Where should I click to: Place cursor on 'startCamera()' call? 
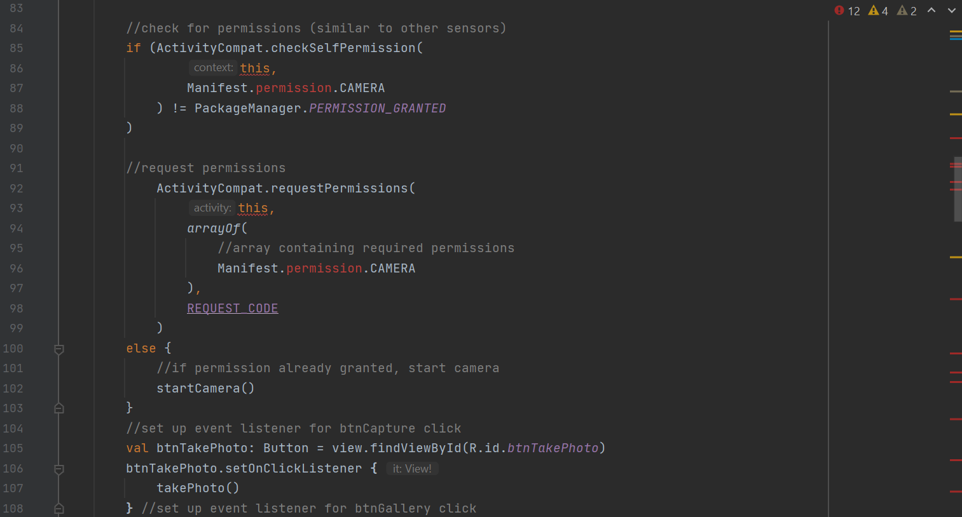(x=205, y=388)
